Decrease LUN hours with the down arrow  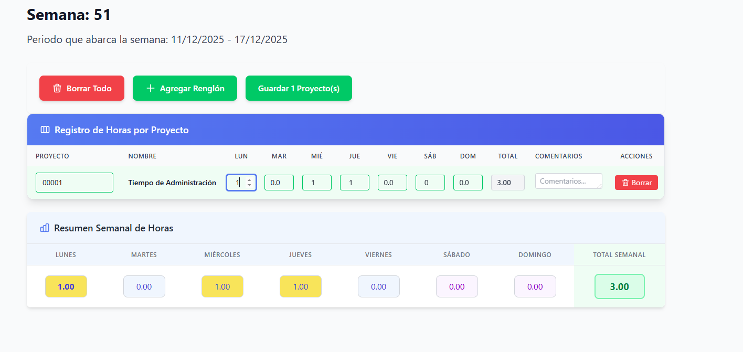click(x=249, y=185)
